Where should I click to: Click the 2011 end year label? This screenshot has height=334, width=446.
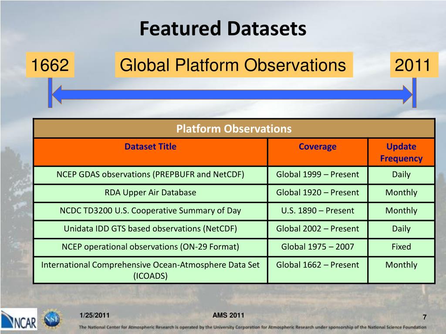pyautogui.click(x=414, y=65)
